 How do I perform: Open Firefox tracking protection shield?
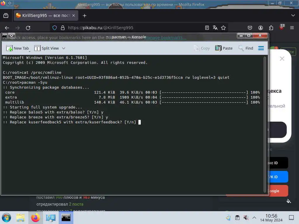click(55, 28)
